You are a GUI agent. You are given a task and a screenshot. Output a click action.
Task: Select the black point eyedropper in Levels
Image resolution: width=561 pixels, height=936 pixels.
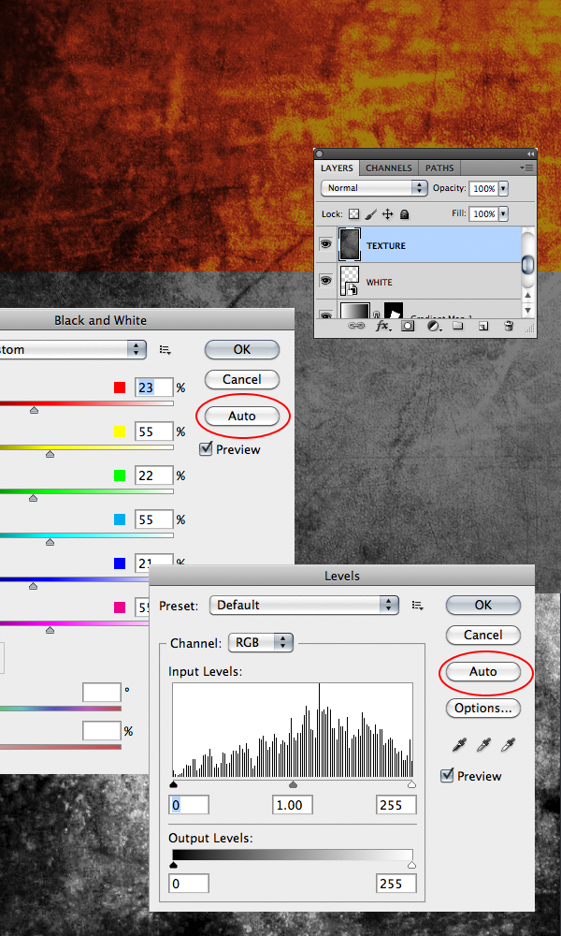[x=459, y=745]
